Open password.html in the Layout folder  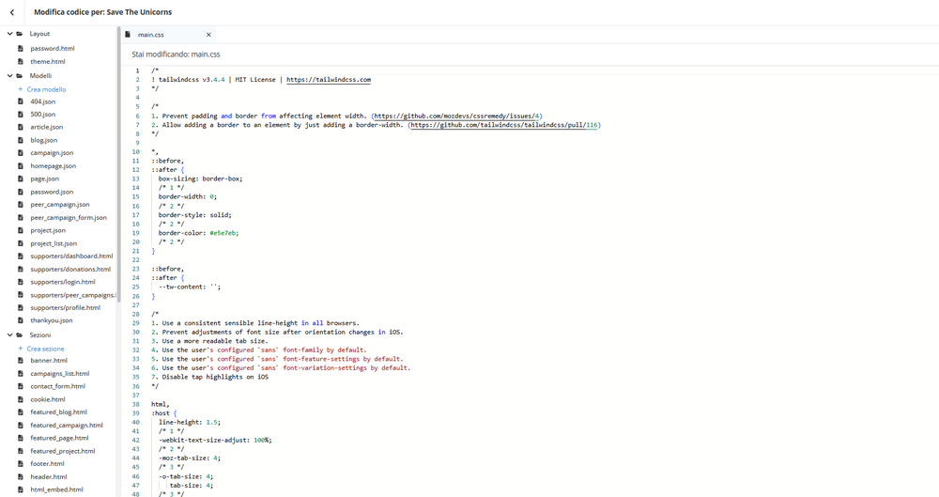[53, 48]
